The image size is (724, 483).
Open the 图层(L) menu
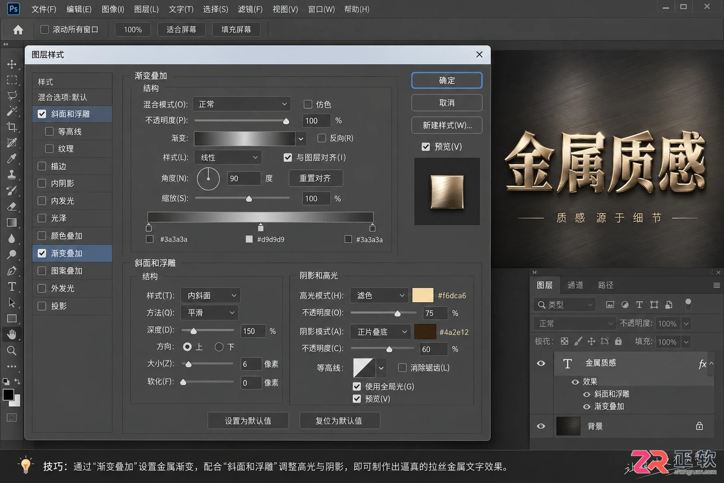[x=146, y=9]
